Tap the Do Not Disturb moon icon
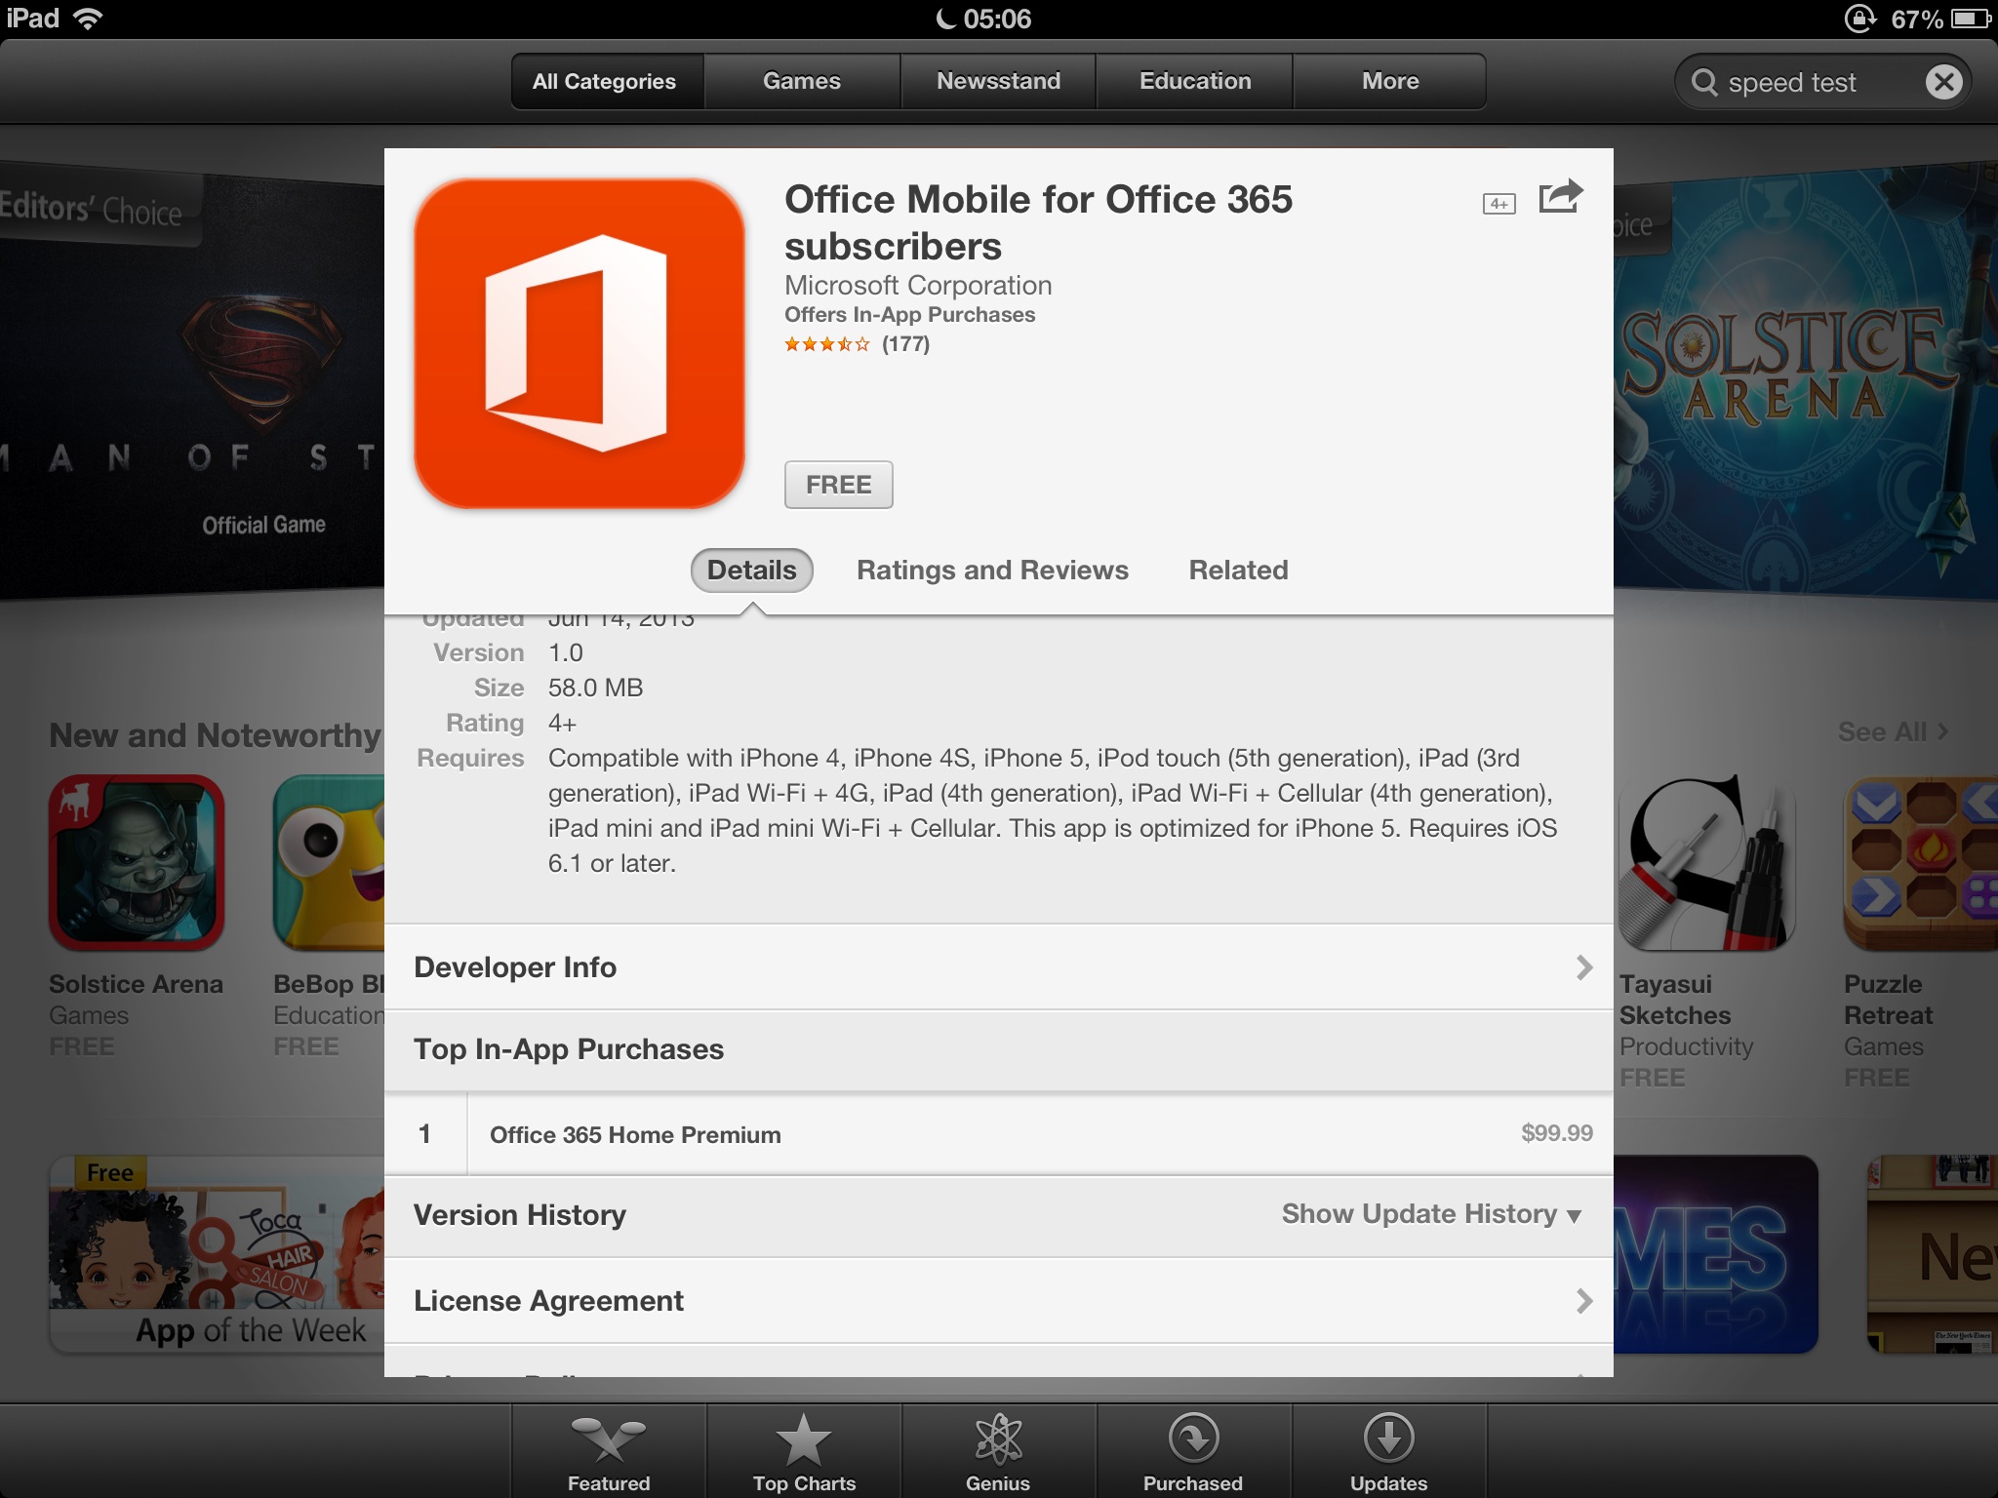 coord(945,19)
